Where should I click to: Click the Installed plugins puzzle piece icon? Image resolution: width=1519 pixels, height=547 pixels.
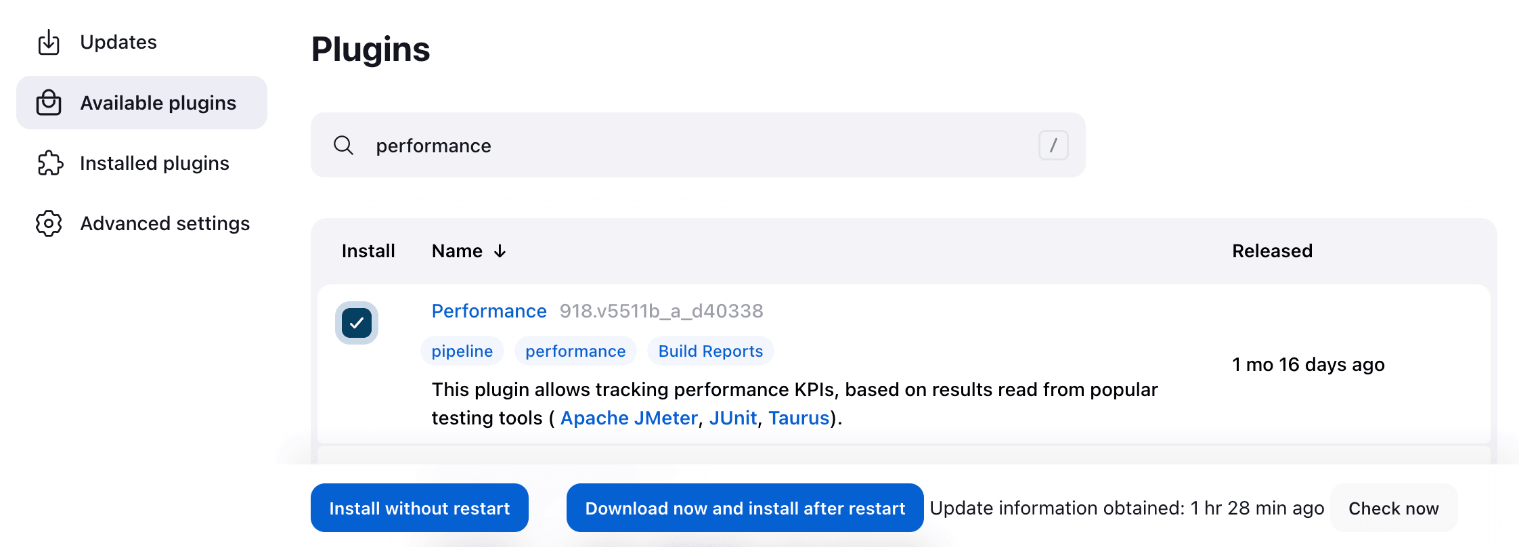pos(49,163)
